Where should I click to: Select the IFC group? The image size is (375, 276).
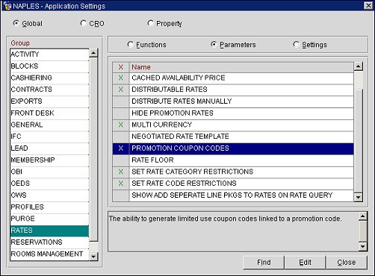click(x=49, y=137)
